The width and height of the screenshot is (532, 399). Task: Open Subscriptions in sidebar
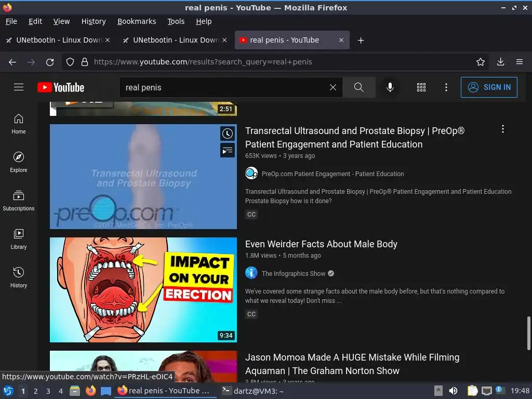tap(19, 201)
